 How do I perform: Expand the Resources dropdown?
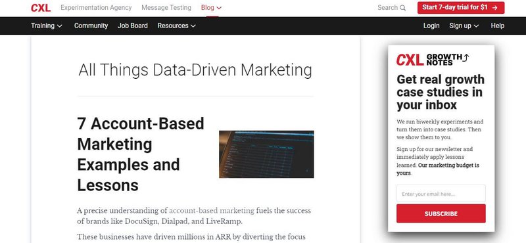pyautogui.click(x=176, y=26)
